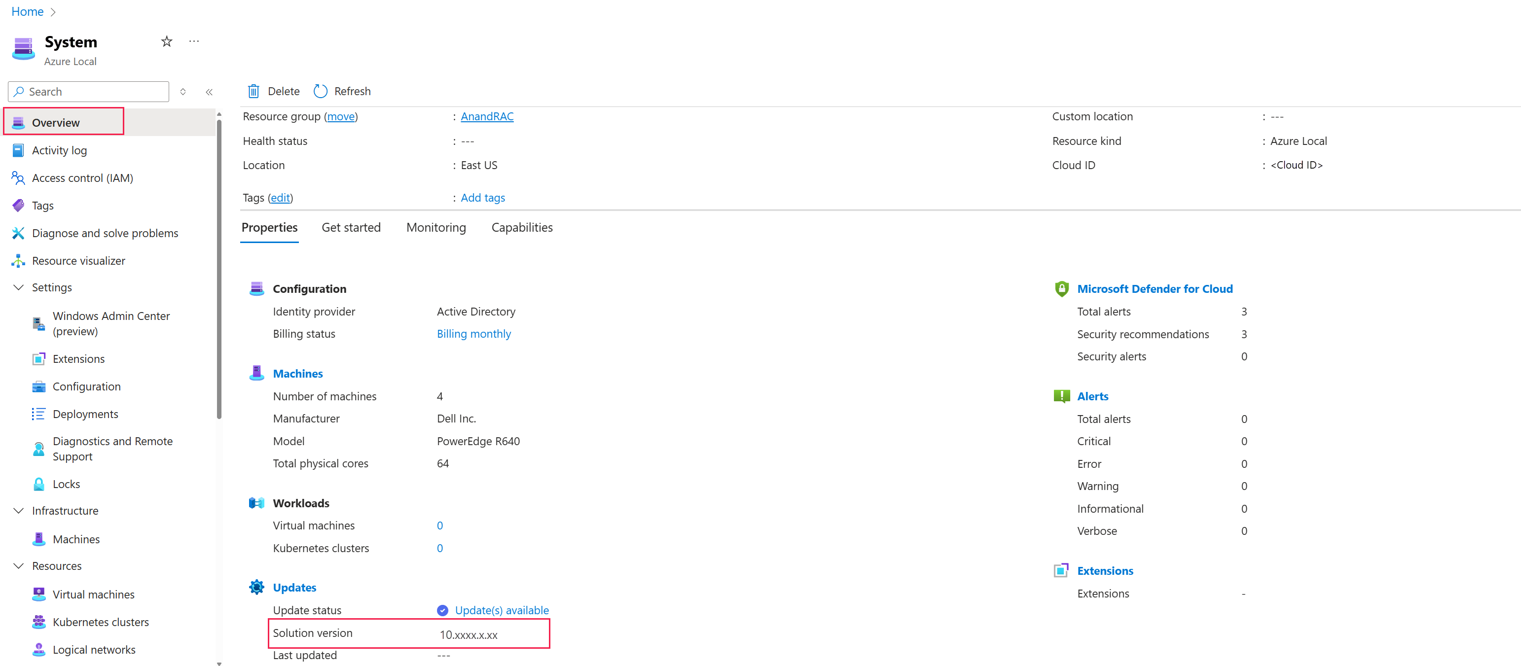Collapse the sidebar with double-chevron icon

(x=209, y=92)
